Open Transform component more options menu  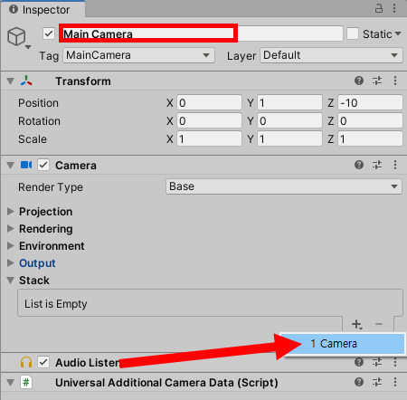tap(395, 81)
